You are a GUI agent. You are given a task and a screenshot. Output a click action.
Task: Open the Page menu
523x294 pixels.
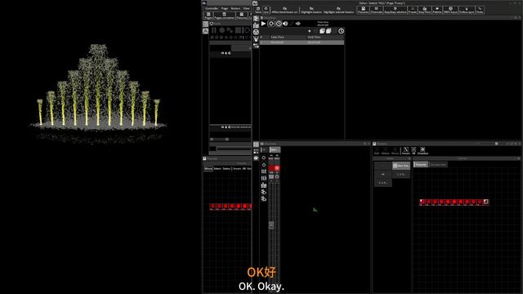pos(225,8)
